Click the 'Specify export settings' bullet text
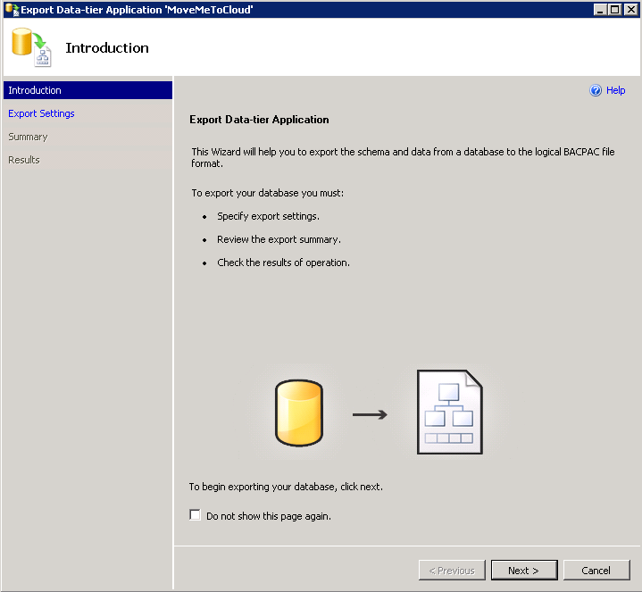This screenshot has width=642, height=592. (x=268, y=216)
